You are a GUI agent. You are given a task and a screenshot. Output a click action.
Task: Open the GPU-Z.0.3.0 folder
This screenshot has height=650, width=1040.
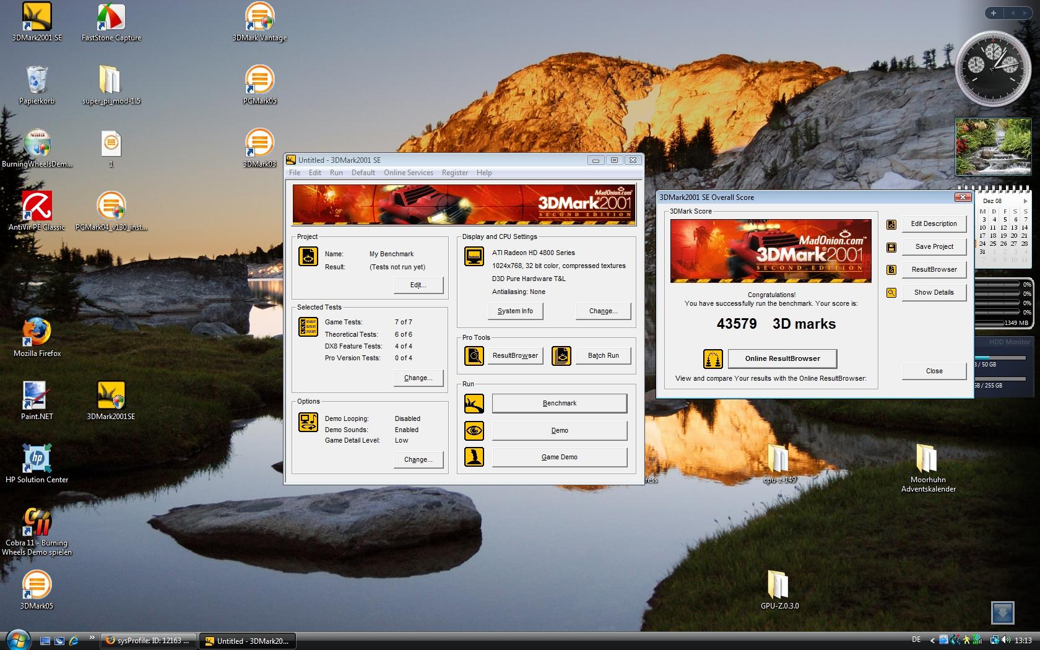(x=779, y=591)
